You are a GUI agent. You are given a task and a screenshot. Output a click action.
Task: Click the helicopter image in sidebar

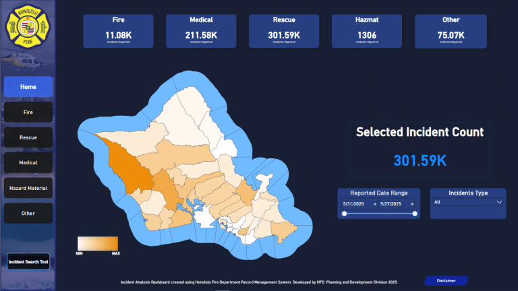coord(23,61)
